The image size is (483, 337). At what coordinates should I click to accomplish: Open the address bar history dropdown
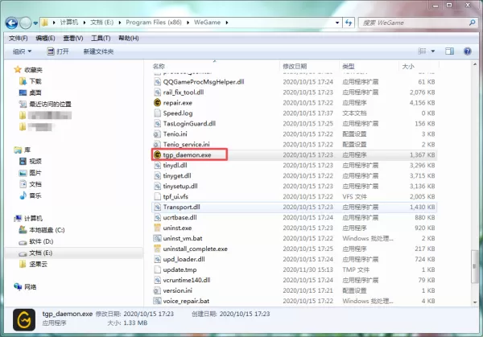point(337,23)
